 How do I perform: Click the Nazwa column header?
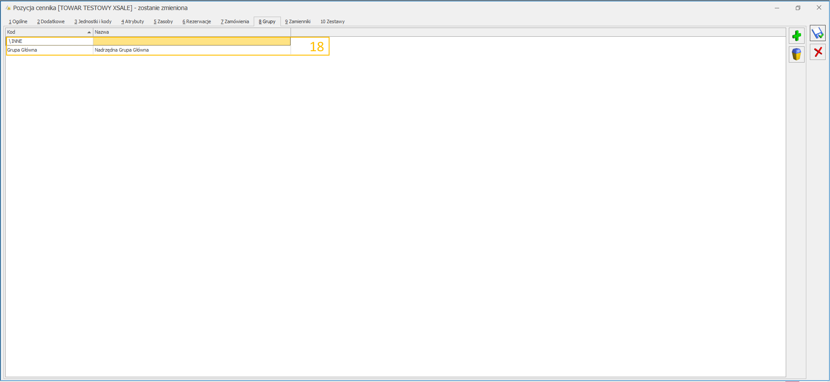click(191, 32)
